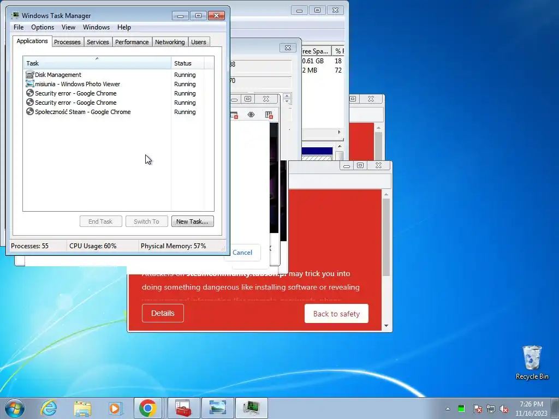Click the Free Space column header in Disk Management

tap(317, 51)
